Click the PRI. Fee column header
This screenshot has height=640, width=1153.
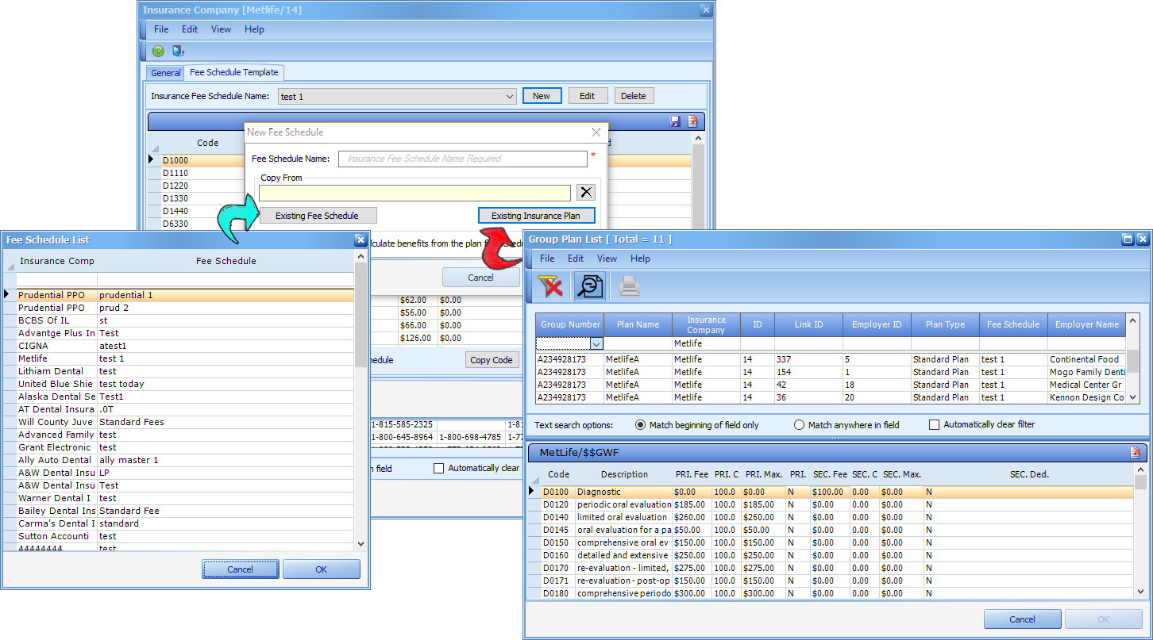pos(692,474)
